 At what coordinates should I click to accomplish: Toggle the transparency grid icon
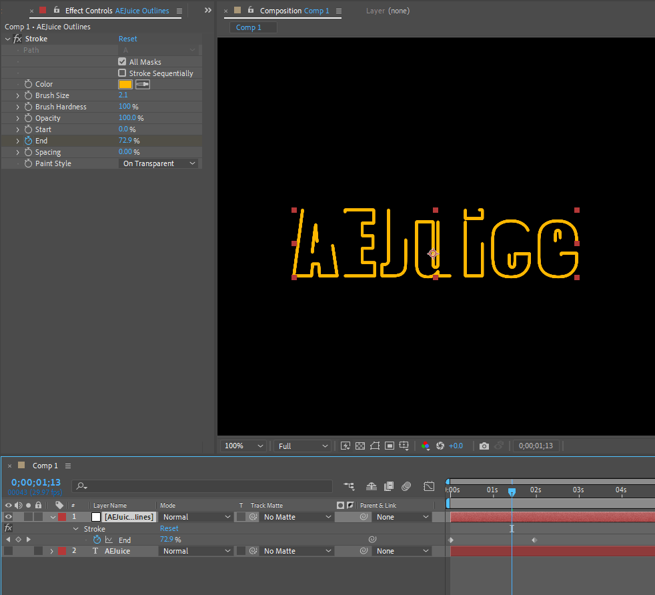coord(360,446)
